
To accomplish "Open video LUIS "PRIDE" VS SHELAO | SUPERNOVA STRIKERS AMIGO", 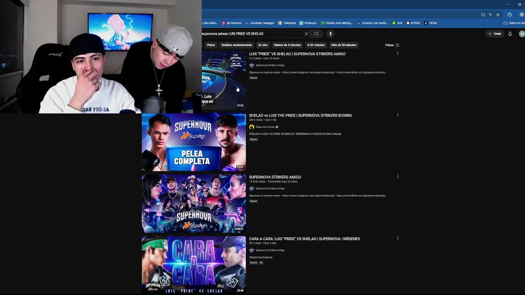I will point(297,54).
